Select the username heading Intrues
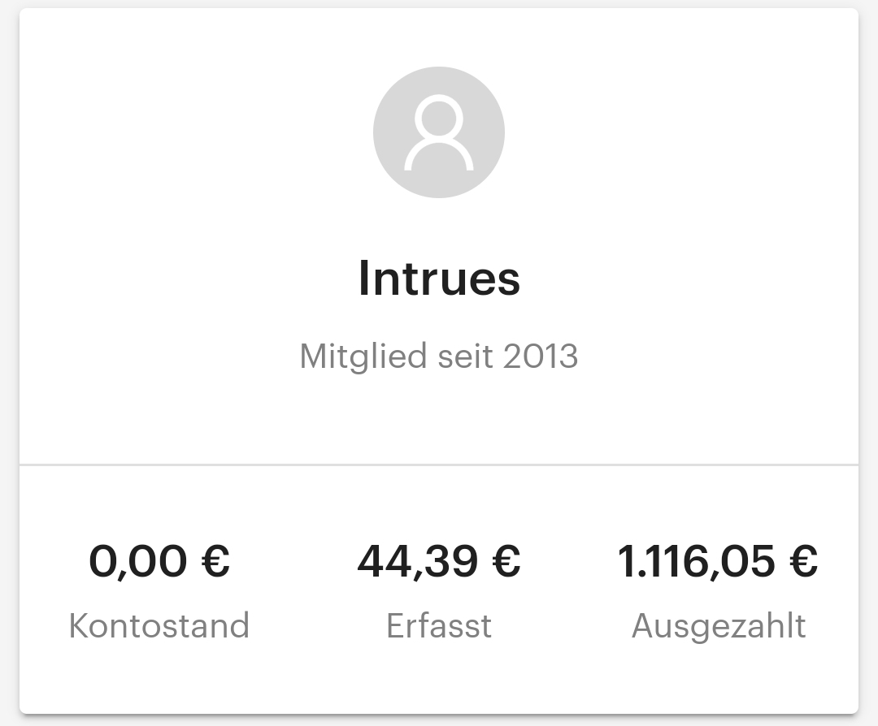The width and height of the screenshot is (878, 726). 439,278
